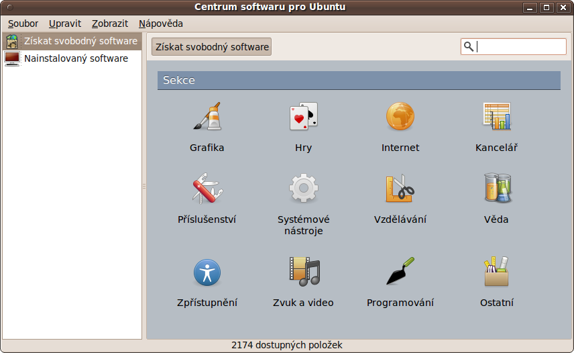Click into the search input field

[520, 47]
